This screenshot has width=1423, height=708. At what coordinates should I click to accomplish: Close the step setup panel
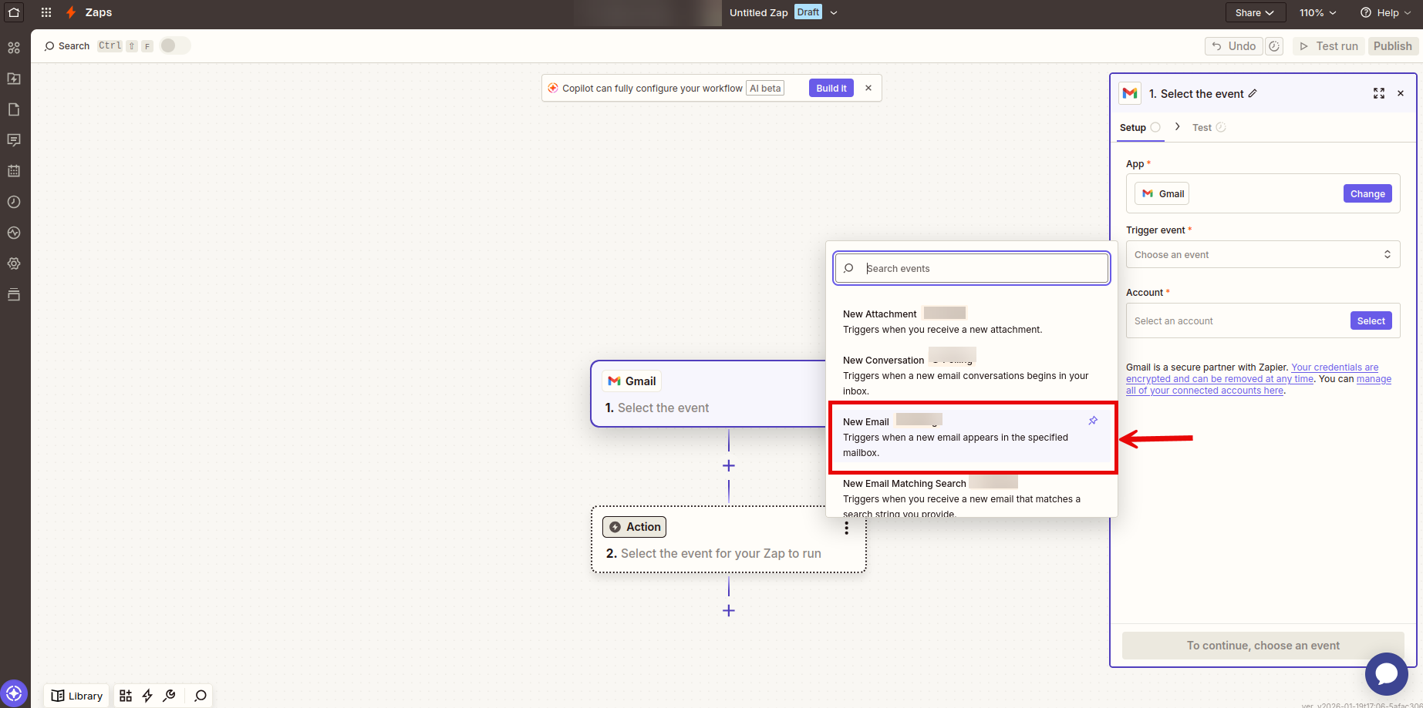[x=1401, y=93]
